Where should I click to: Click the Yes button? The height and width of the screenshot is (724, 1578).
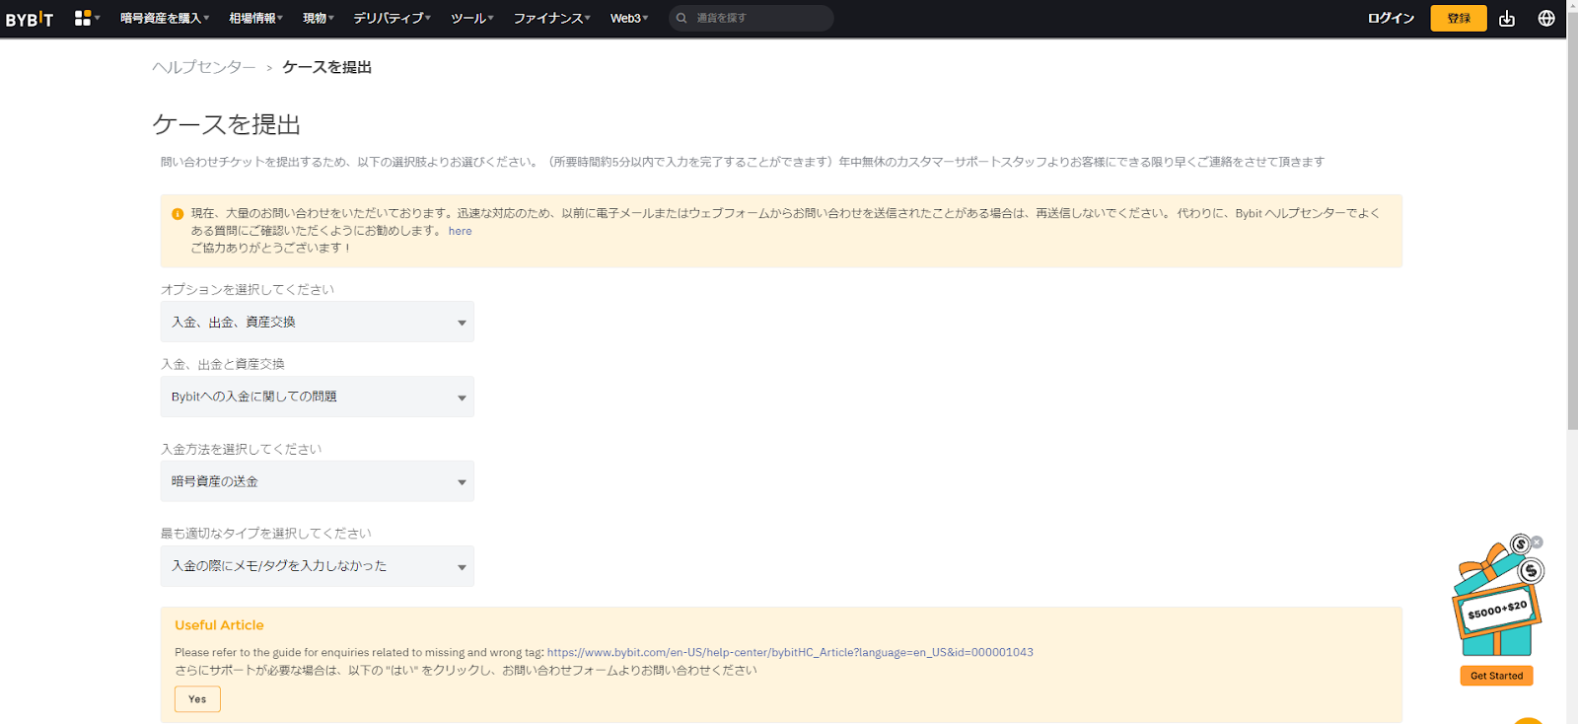click(x=197, y=699)
